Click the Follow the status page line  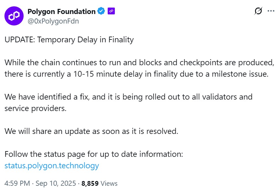point(94,154)
